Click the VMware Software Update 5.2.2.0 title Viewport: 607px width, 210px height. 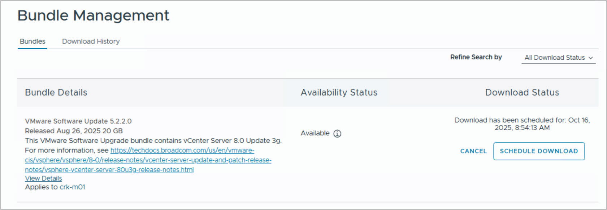tap(78, 121)
